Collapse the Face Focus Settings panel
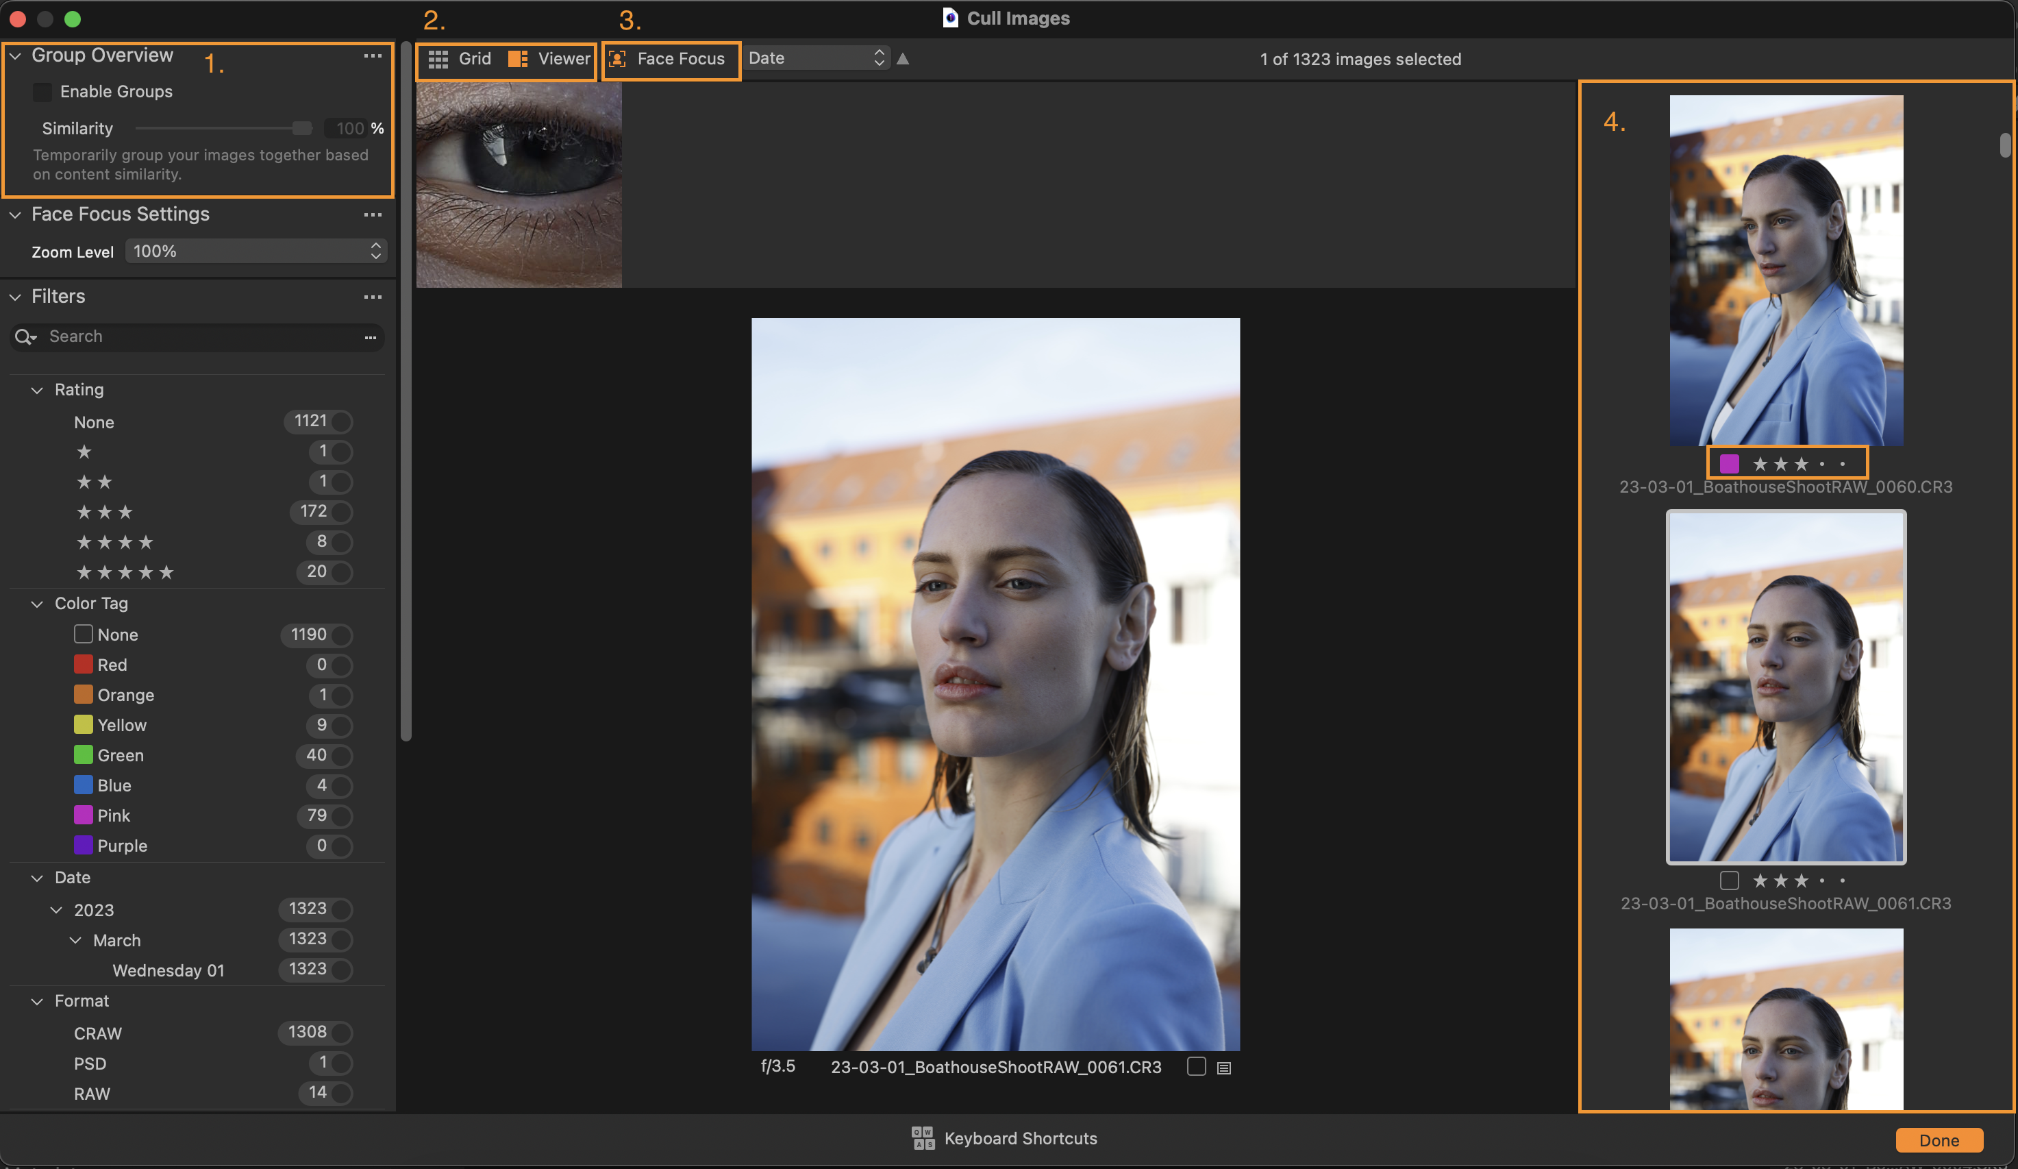This screenshot has height=1169, width=2018. (x=15, y=214)
